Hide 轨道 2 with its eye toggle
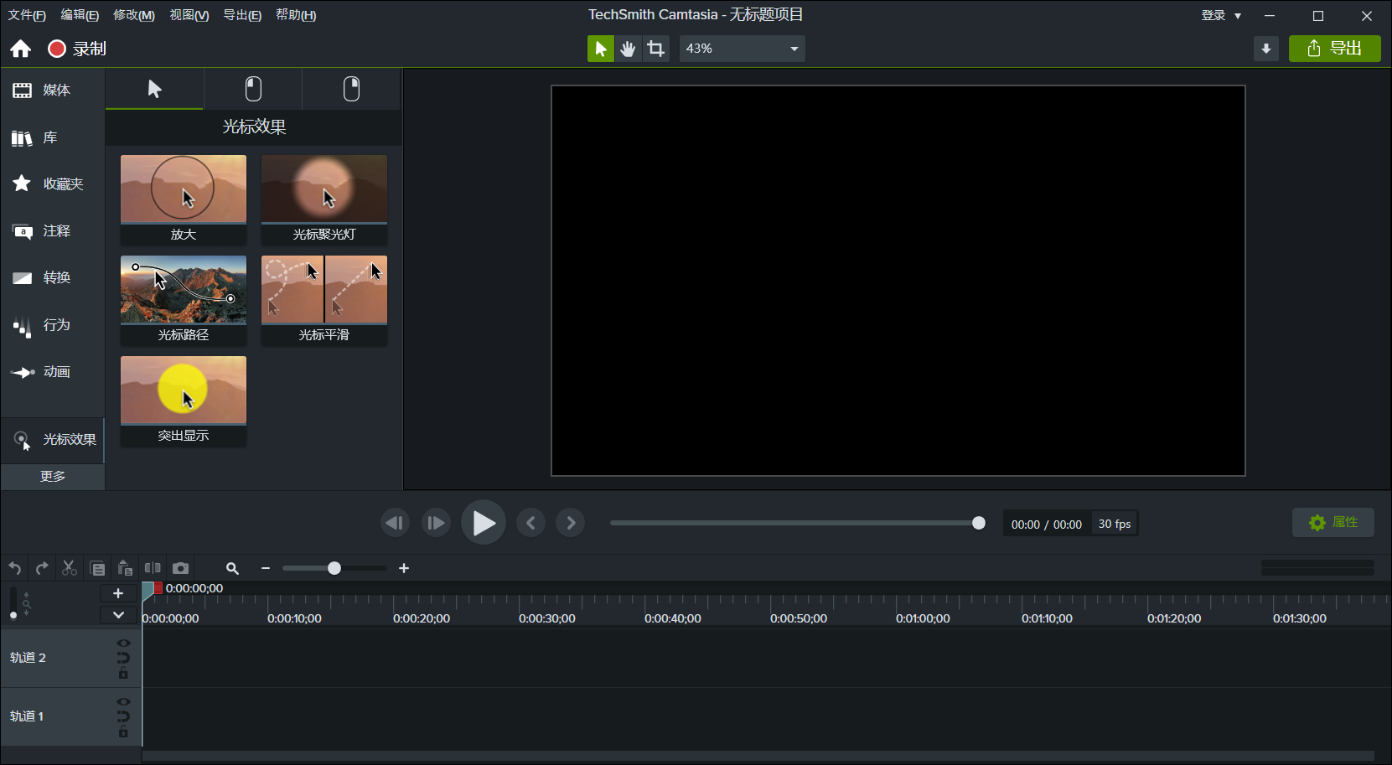This screenshot has height=765, width=1392. [123, 643]
